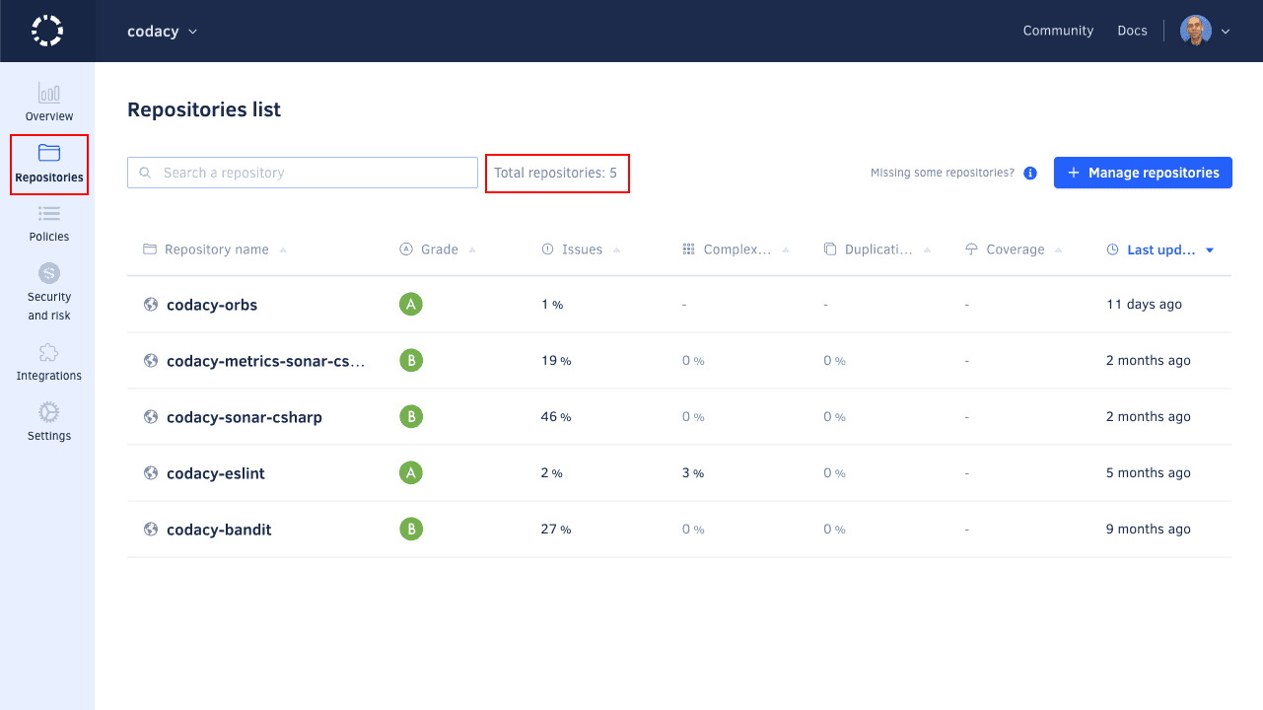Open the Docs link
This screenshot has height=710, width=1263.
[1132, 31]
